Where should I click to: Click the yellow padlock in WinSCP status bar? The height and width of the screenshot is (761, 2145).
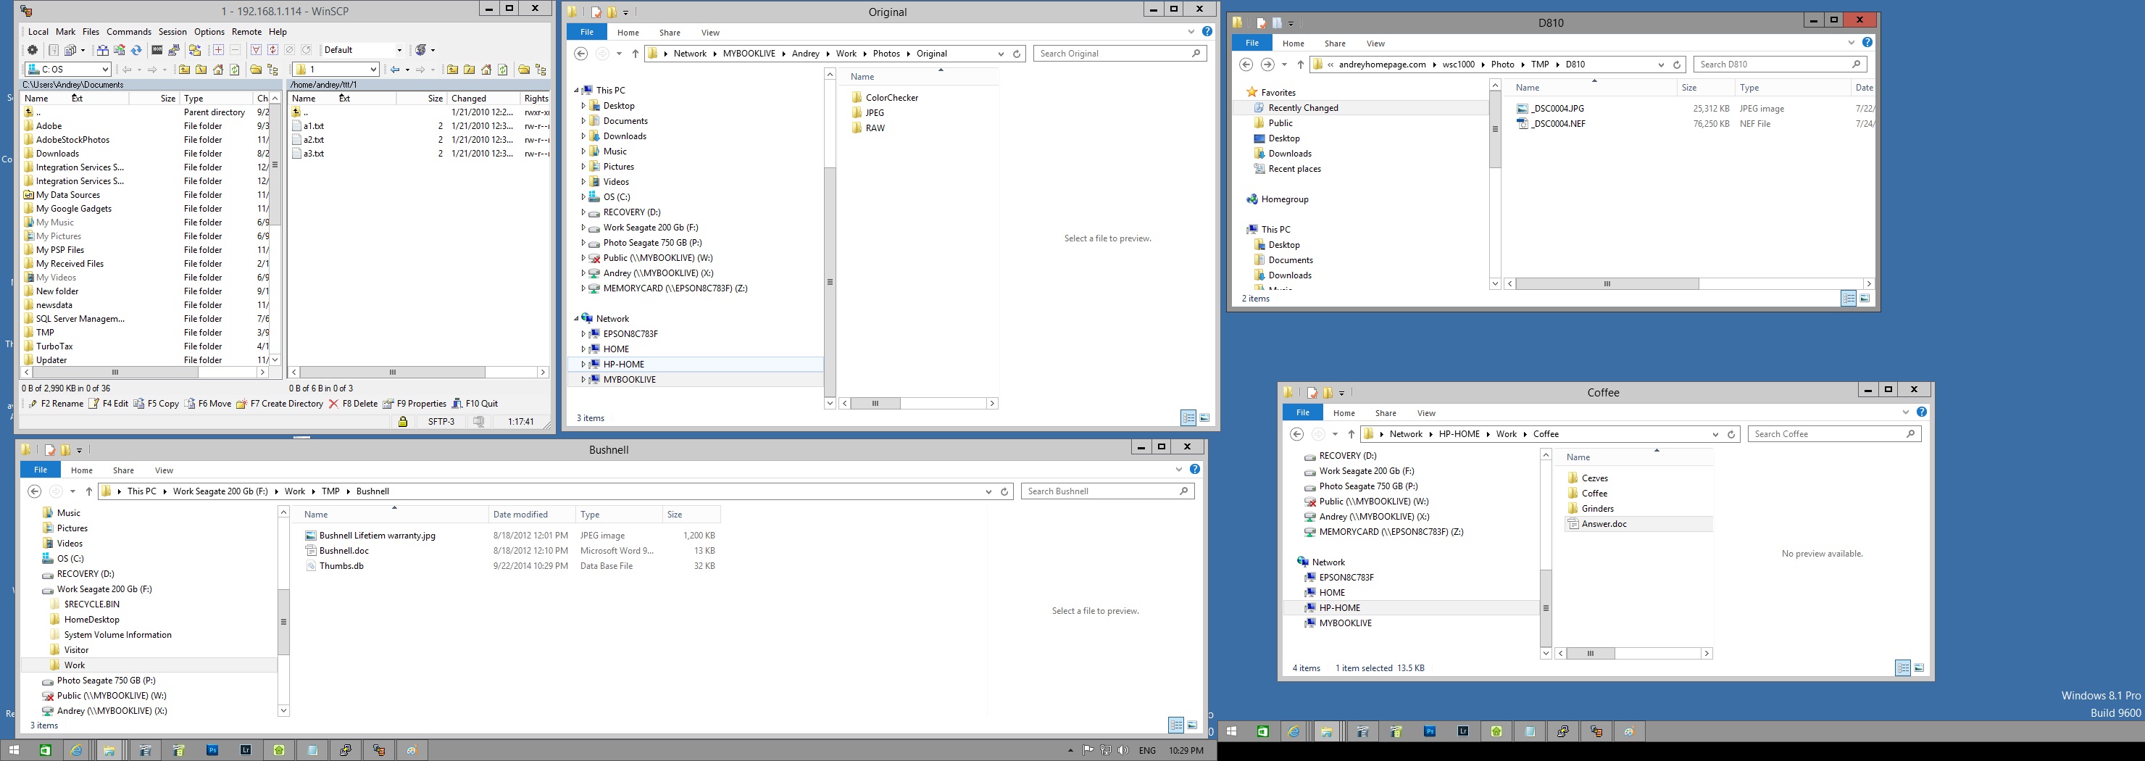(403, 422)
